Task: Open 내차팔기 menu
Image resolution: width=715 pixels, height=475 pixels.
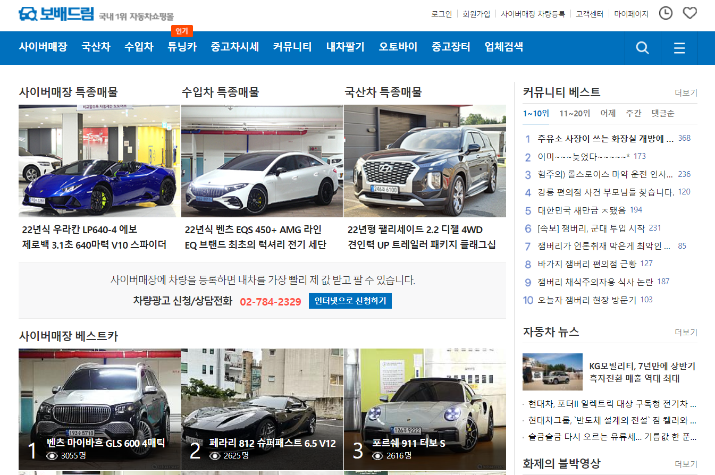Action: click(346, 47)
